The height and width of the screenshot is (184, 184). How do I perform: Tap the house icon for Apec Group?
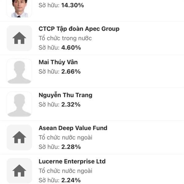tap(19, 38)
